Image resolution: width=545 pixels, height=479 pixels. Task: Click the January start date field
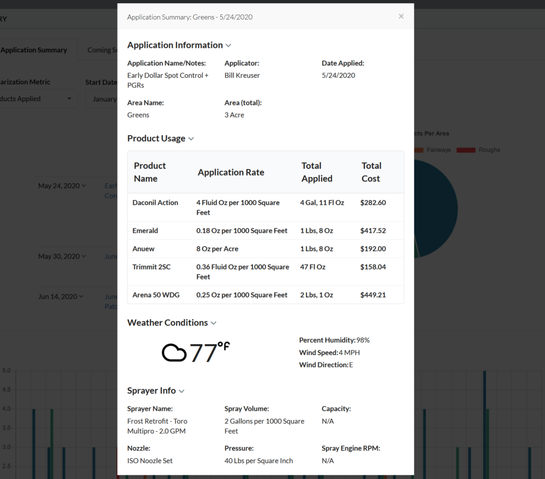(x=102, y=99)
